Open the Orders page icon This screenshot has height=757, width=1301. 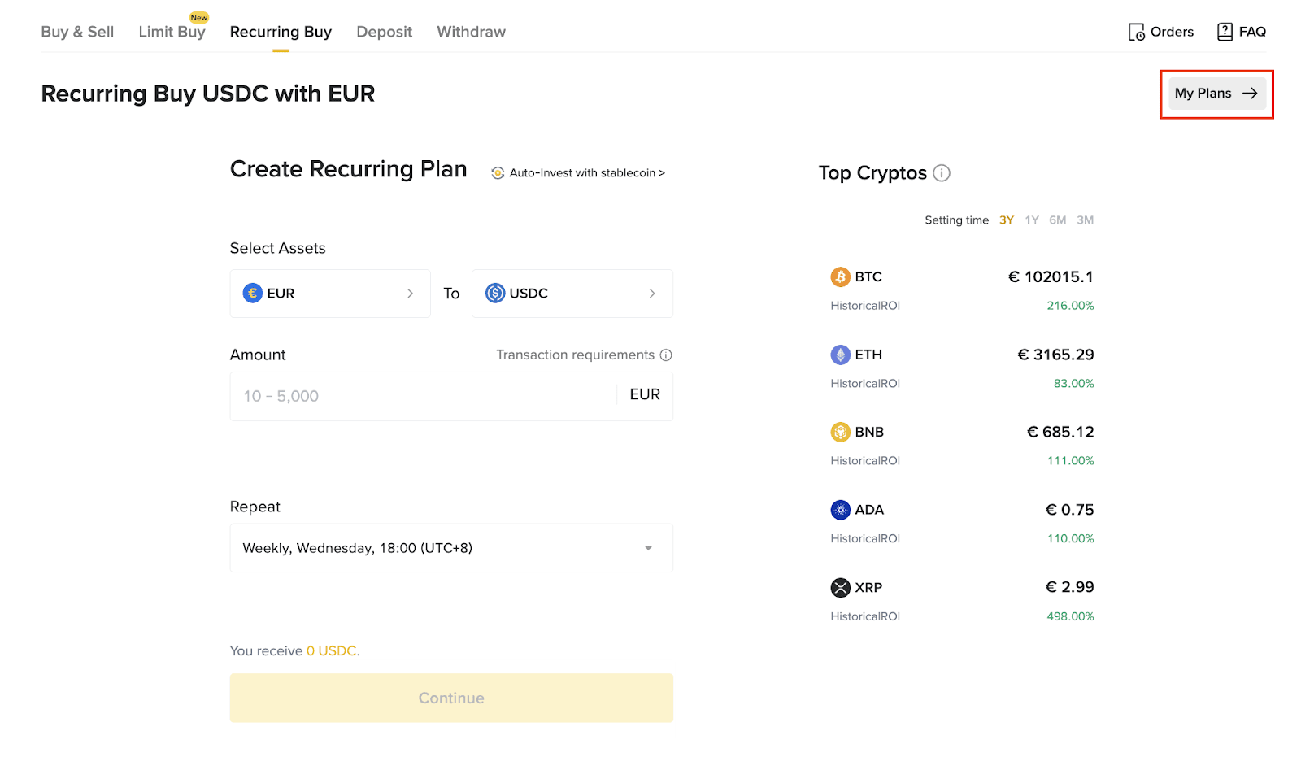(1136, 33)
